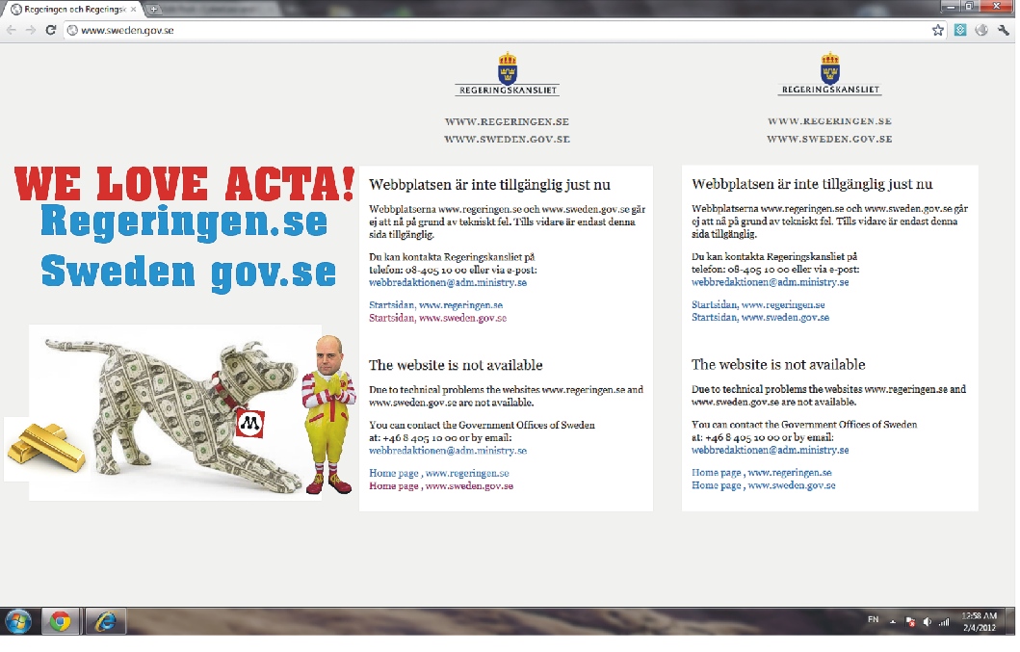Open the Chrome wrench settings menu
The width and height of the screenshot is (1020, 652).
pyautogui.click(x=1003, y=30)
